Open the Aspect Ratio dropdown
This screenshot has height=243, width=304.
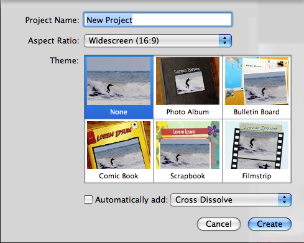158,40
